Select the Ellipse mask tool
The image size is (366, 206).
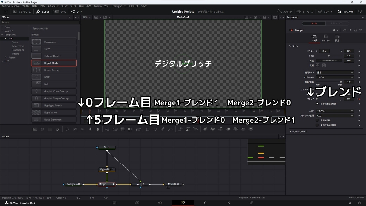(x=155, y=129)
